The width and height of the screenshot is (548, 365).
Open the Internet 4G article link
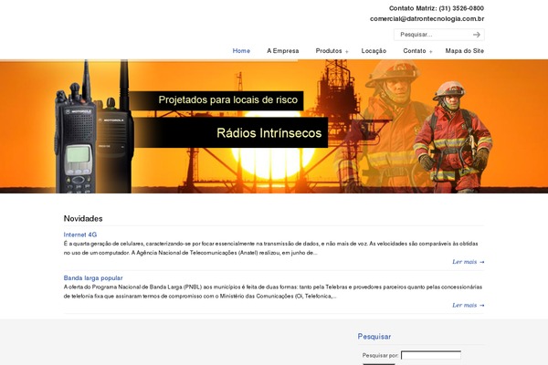click(80, 235)
